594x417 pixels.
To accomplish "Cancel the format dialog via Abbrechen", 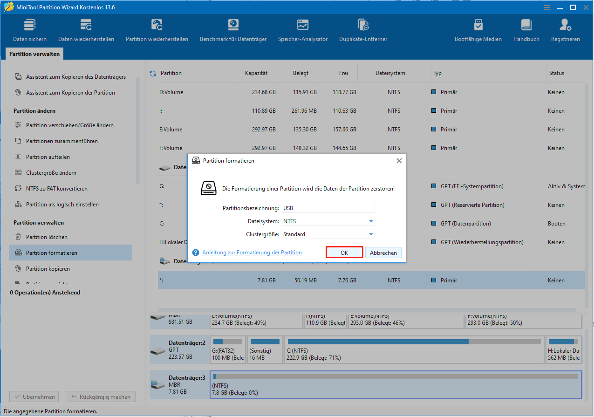I will (x=383, y=252).
